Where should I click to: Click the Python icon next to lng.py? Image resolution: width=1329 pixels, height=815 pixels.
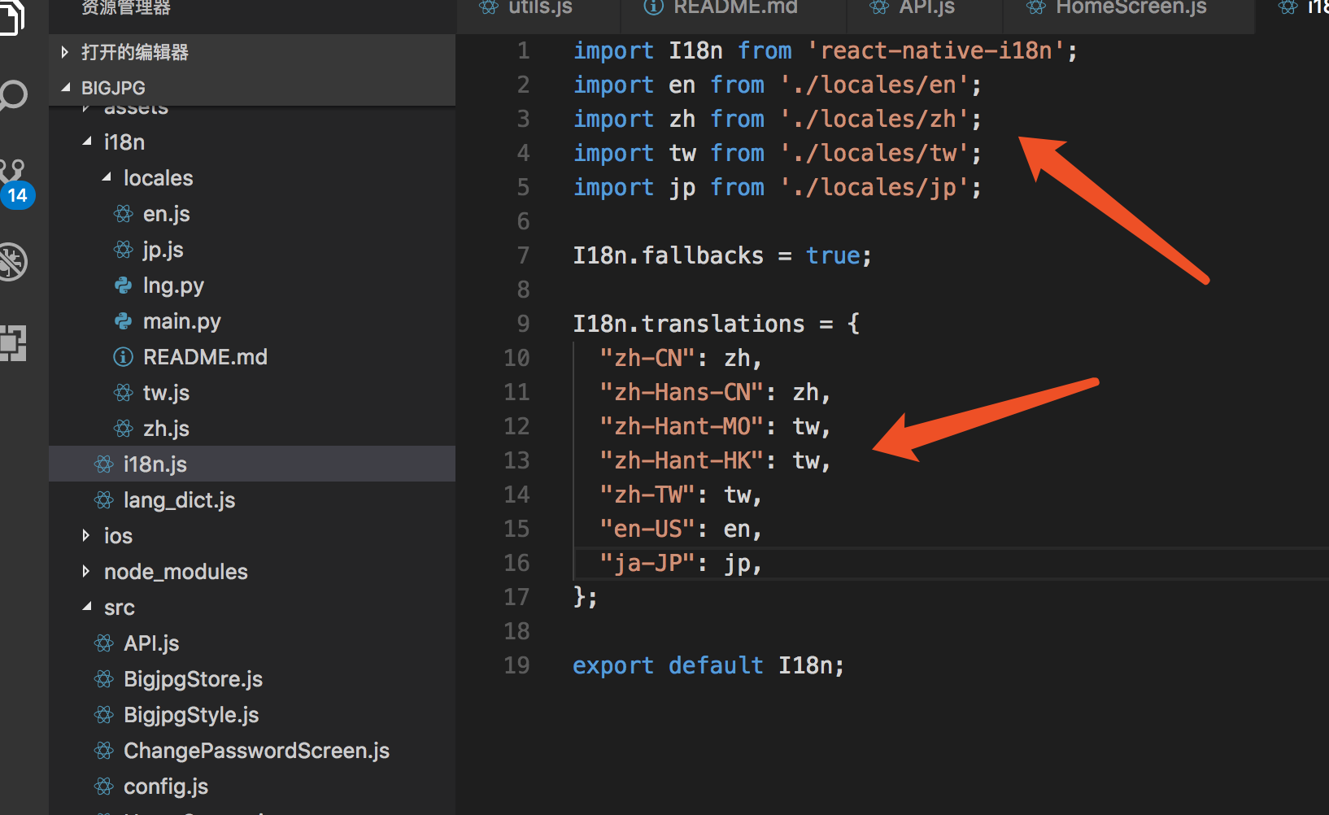pyautogui.click(x=122, y=285)
